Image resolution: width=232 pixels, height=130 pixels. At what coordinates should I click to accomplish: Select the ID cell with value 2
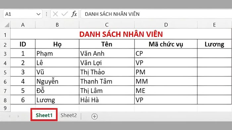23,63
